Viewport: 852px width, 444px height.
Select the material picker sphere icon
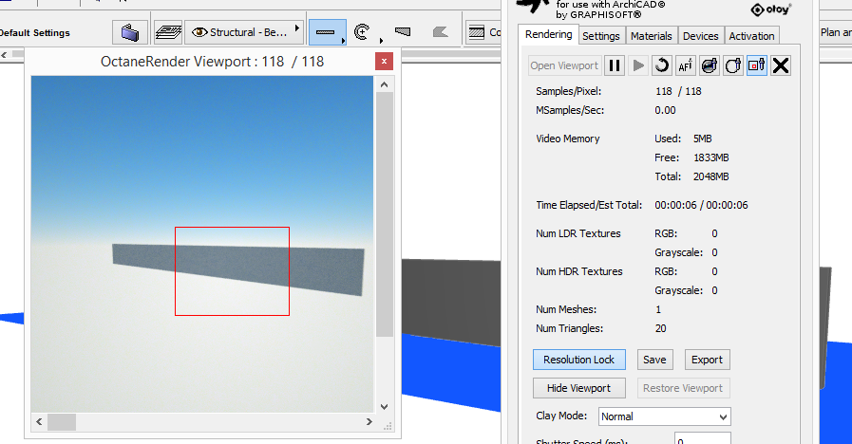pyautogui.click(x=710, y=65)
